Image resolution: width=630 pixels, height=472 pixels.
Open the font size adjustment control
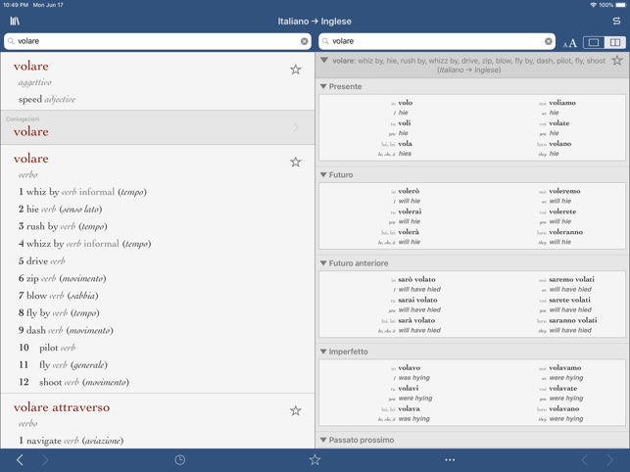coord(569,42)
